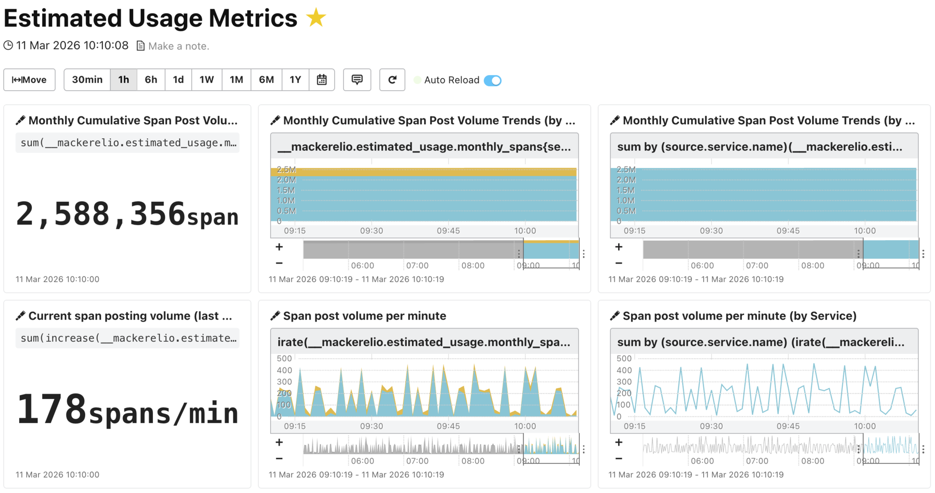Click right range handle of Span by Service navigator
The height and width of the screenshot is (493, 935).
tap(923, 449)
